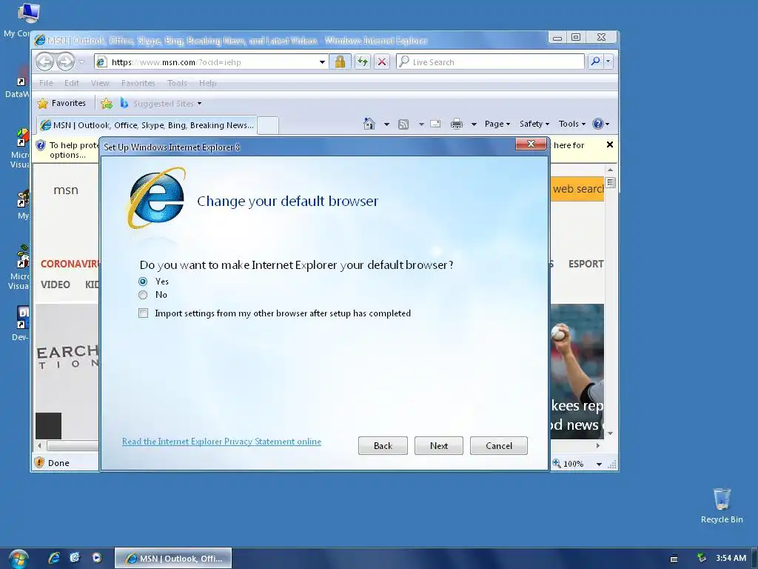Click the blue Help question mark icon
This screenshot has height=569, width=758.
[598, 124]
